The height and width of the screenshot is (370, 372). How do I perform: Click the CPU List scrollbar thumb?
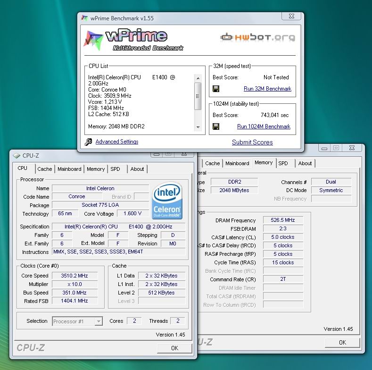[198, 96]
